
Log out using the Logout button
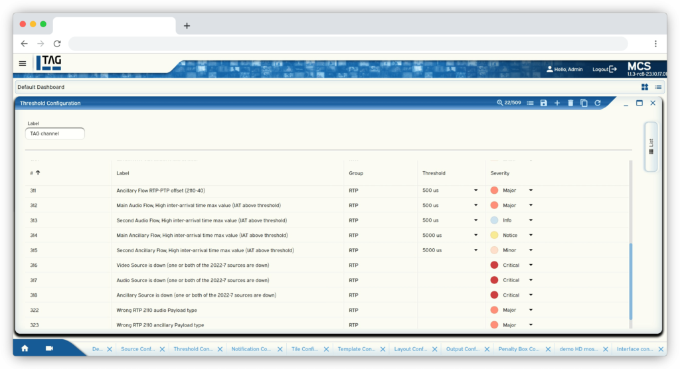[x=604, y=70]
